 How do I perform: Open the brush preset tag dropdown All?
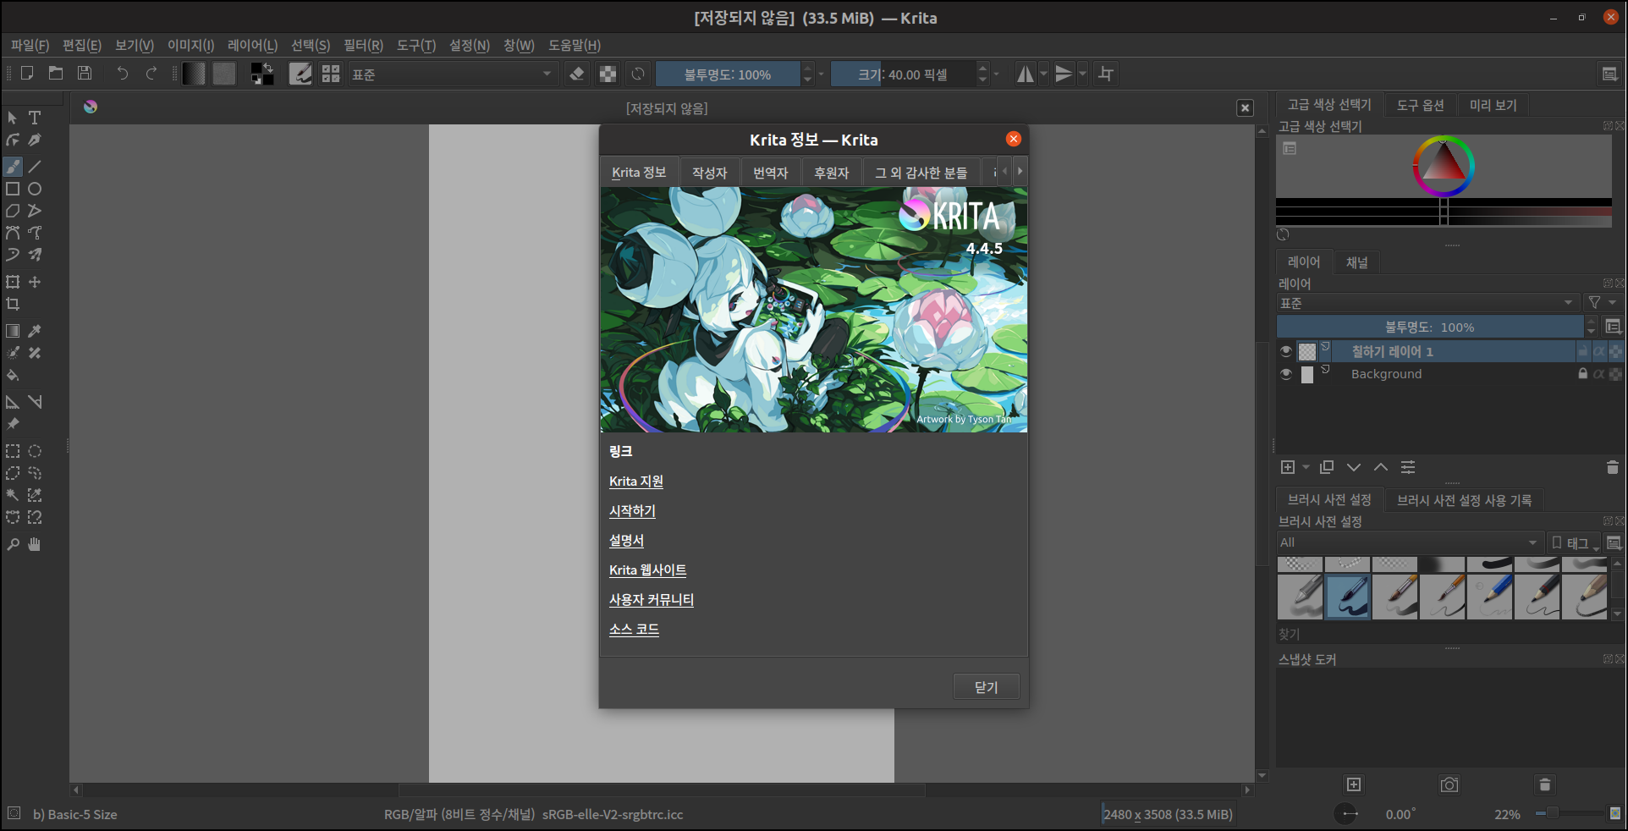[x=1409, y=542]
